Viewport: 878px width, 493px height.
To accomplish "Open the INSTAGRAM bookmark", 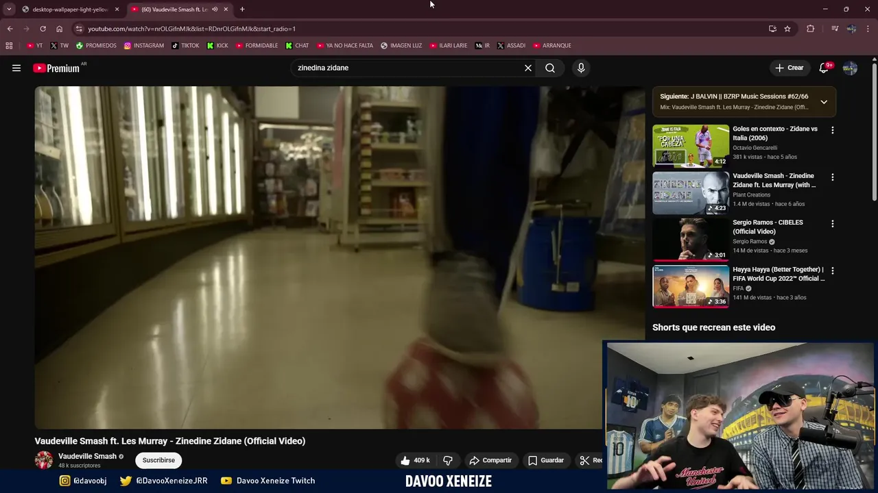I will tap(144, 45).
